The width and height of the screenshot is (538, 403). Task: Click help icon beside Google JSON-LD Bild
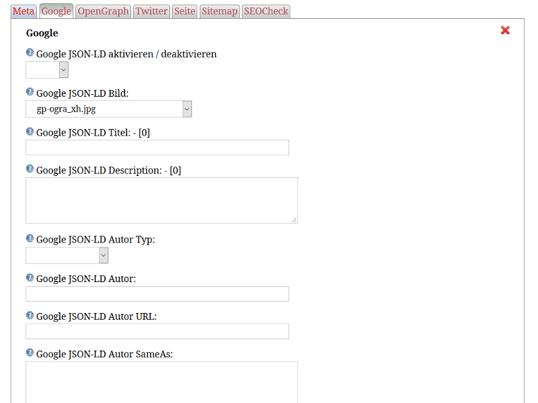point(30,92)
